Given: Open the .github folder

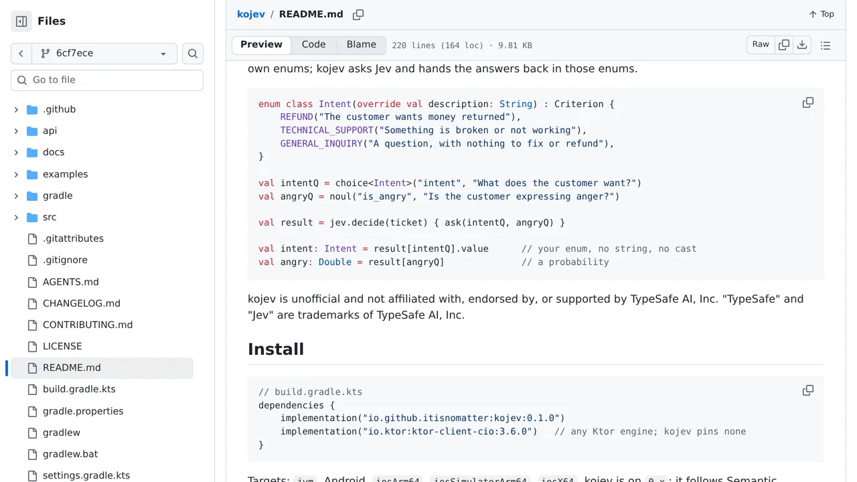Looking at the screenshot, I should point(59,110).
